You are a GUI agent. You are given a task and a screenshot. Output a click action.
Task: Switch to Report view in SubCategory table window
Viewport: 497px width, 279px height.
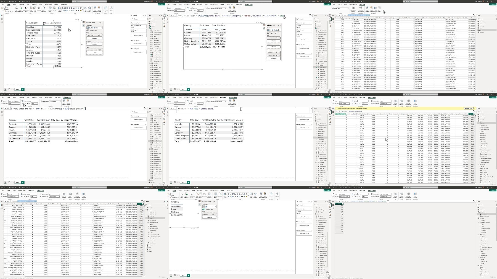point(2,16)
